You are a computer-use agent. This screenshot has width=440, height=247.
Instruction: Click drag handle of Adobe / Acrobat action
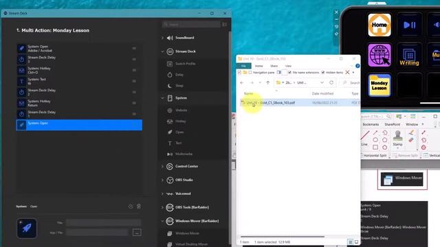pos(134,48)
